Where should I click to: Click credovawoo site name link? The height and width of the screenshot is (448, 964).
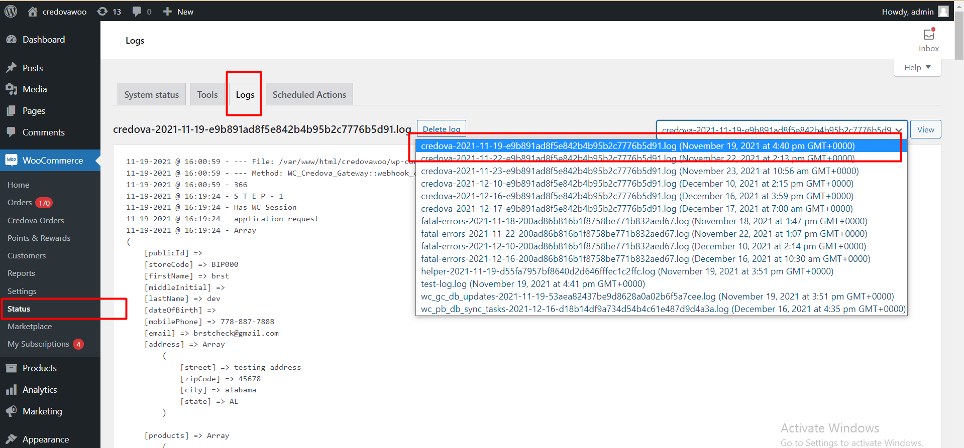pyautogui.click(x=64, y=11)
